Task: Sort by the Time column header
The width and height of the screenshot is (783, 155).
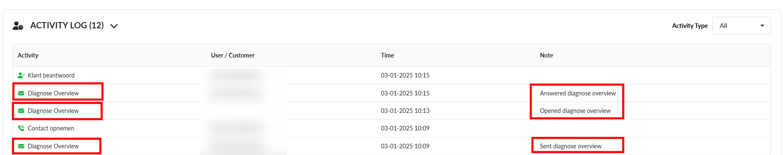Action: click(387, 55)
